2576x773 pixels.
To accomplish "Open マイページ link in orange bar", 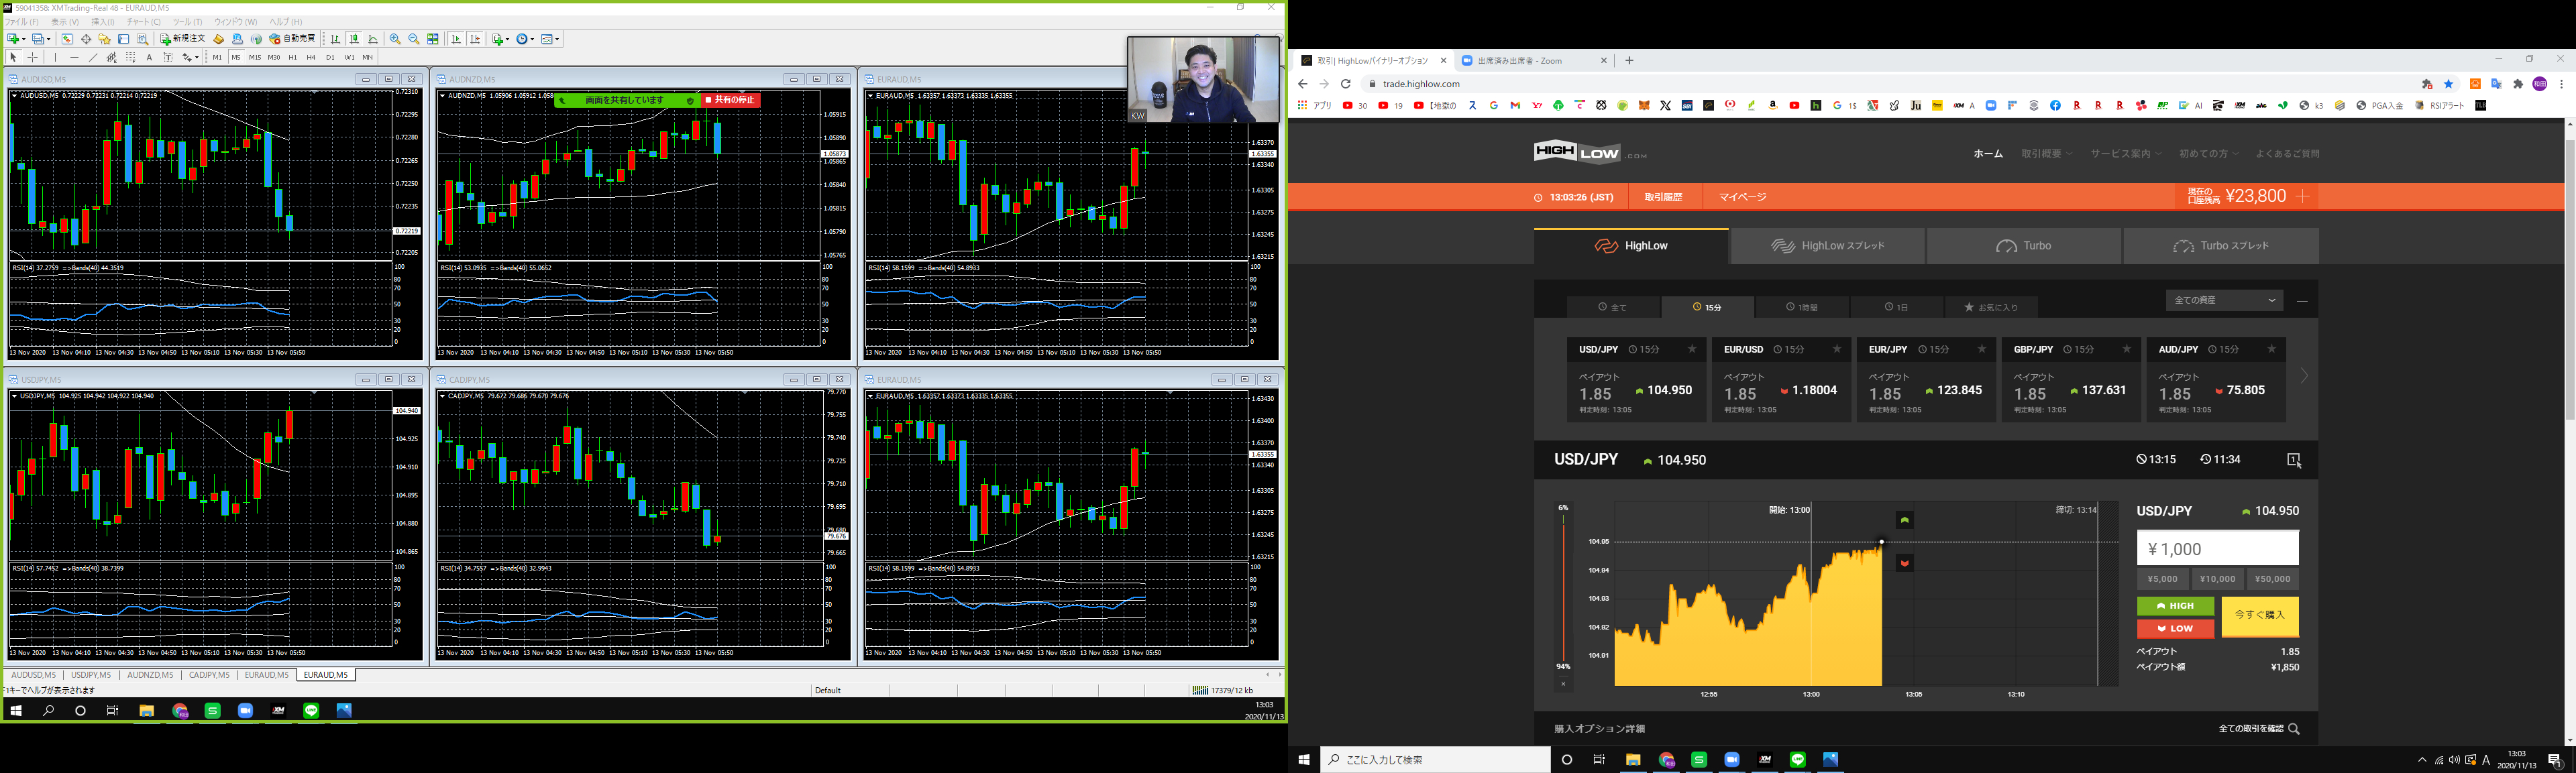I will (x=1742, y=197).
